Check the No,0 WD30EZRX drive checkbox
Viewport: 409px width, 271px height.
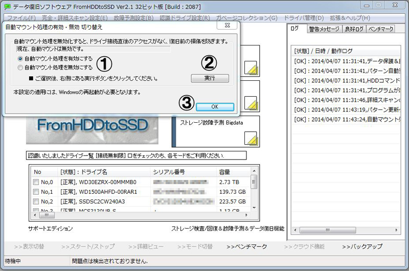[36, 182]
